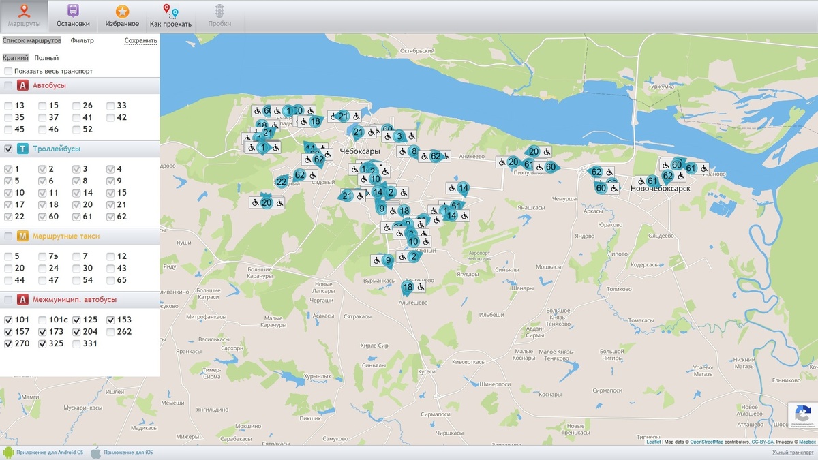Image resolution: width=818 pixels, height=460 pixels.
Task: Check intermunicipal route 262
Action: [x=110, y=331]
